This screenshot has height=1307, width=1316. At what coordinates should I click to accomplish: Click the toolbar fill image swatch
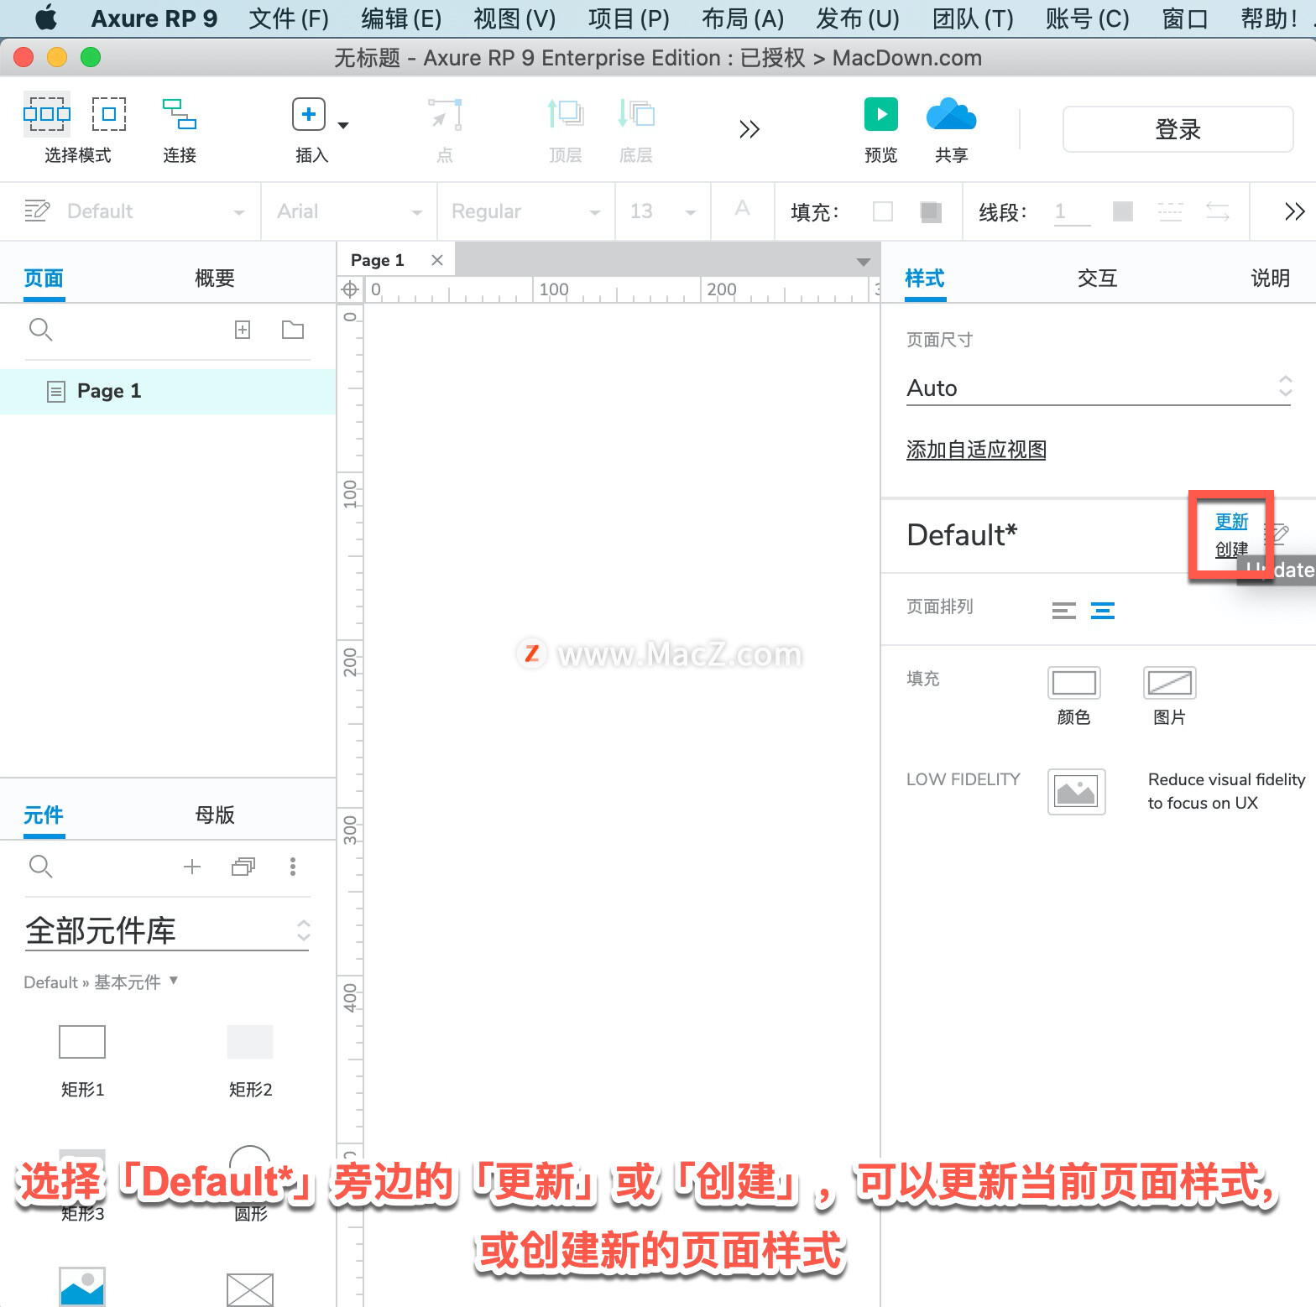point(930,211)
